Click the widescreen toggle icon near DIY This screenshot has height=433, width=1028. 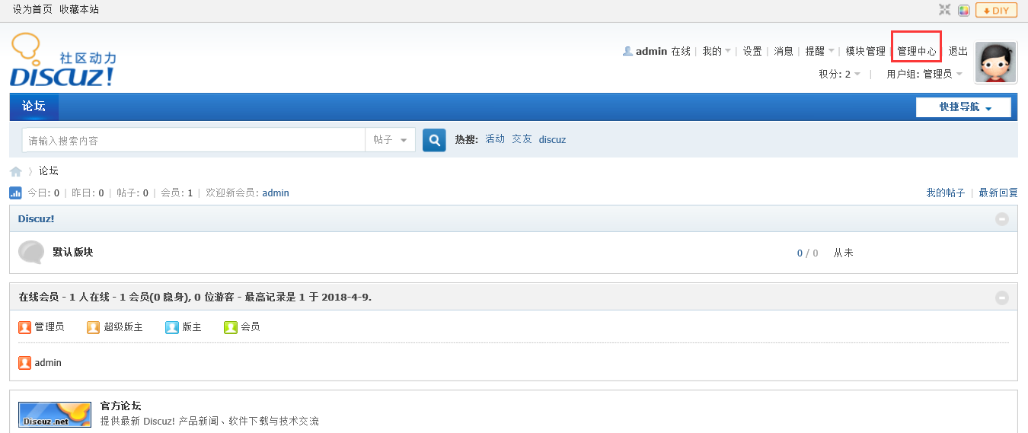[x=944, y=10]
